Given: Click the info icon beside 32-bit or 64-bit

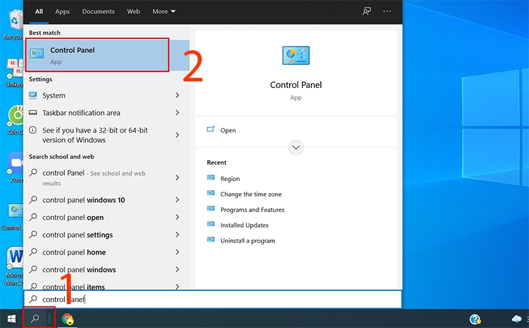Looking at the screenshot, I should [x=32, y=130].
